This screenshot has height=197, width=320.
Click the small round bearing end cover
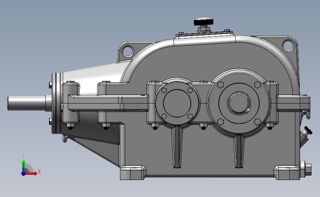[x=177, y=103]
